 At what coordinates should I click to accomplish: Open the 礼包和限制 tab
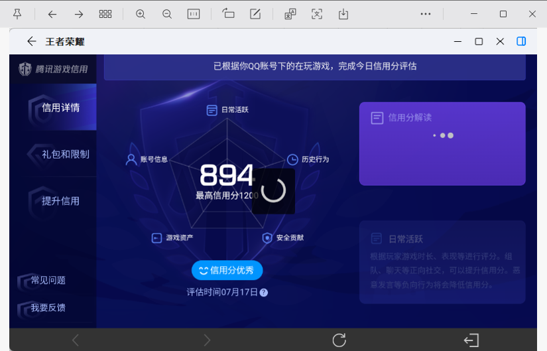(53, 154)
